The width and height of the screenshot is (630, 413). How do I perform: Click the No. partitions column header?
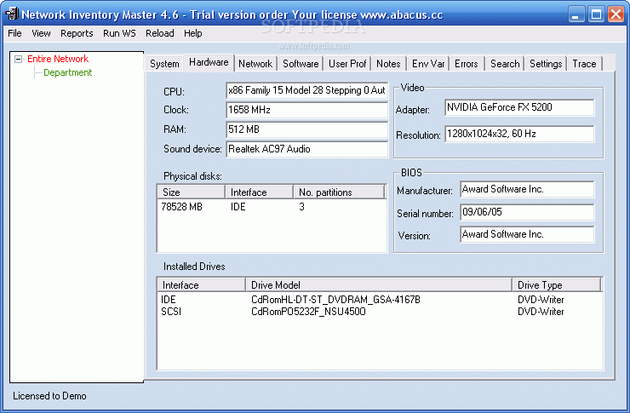click(340, 192)
